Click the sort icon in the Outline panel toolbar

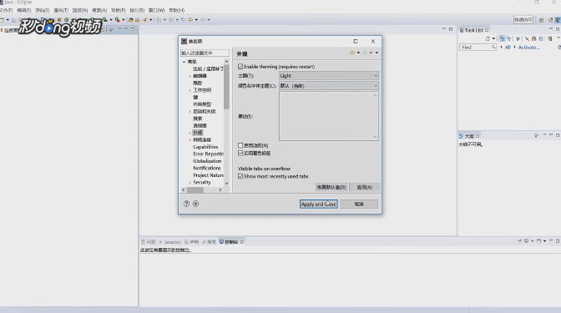pyautogui.click(x=536, y=135)
